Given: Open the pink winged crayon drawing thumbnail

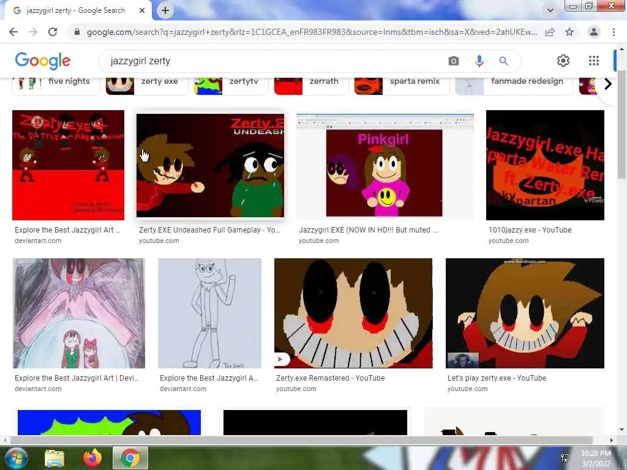Looking at the screenshot, I should point(79,313).
